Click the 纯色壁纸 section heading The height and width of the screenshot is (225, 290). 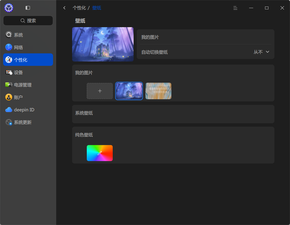point(84,135)
